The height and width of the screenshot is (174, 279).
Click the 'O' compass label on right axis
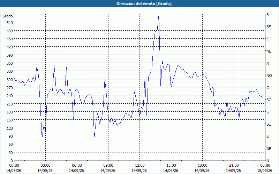(267, 88)
